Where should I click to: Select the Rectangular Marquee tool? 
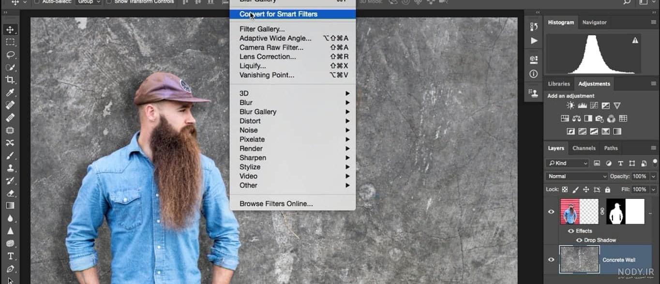(10, 42)
